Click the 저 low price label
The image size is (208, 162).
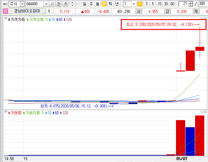(196, 11)
